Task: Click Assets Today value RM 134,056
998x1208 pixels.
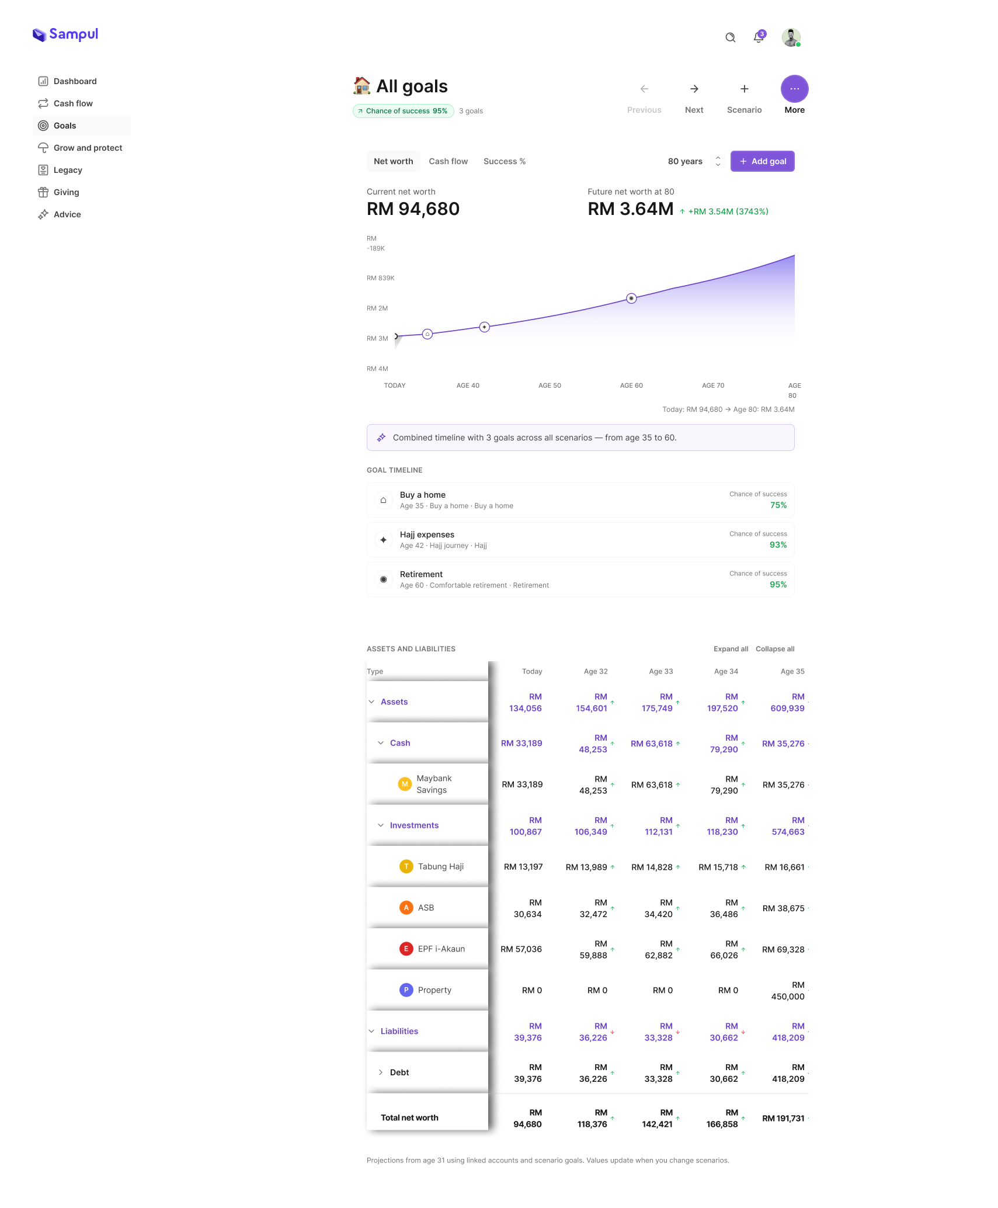Action: [x=526, y=702]
